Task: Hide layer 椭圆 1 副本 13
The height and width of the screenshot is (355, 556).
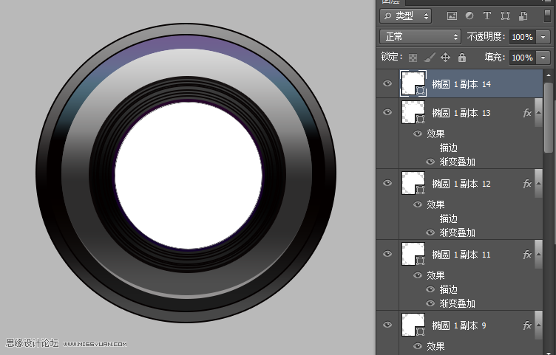Action: [x=387, y=113]
